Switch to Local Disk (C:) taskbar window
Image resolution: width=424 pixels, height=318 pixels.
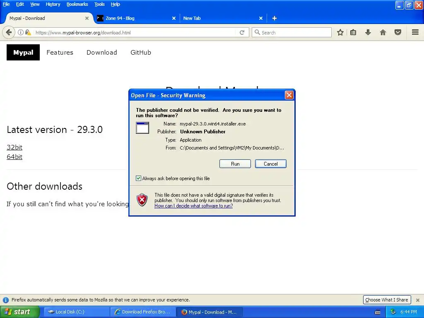click(77, 312)
